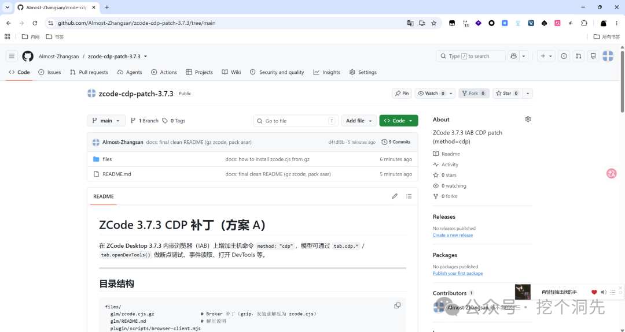Focus the Go to file search

(x=296, y=121)
